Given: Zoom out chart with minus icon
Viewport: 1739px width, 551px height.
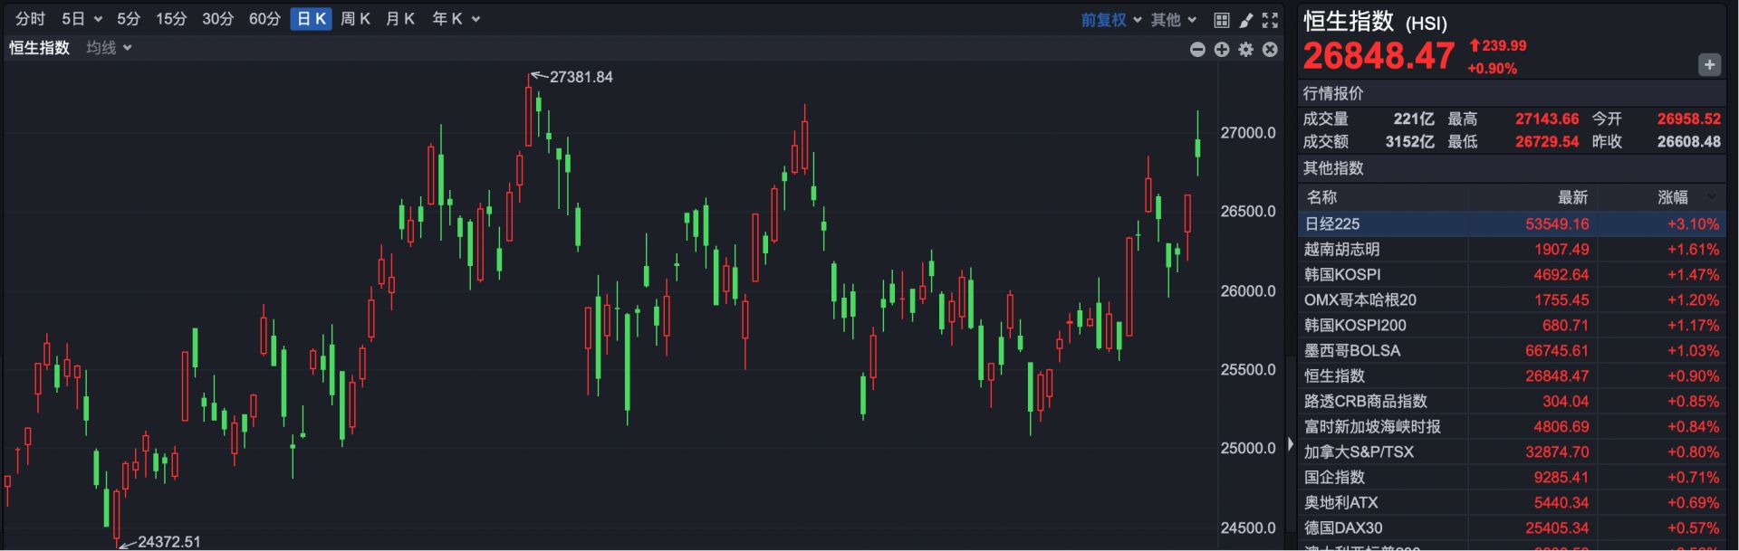Looking at the screenshot, I should pos(1197,50).
